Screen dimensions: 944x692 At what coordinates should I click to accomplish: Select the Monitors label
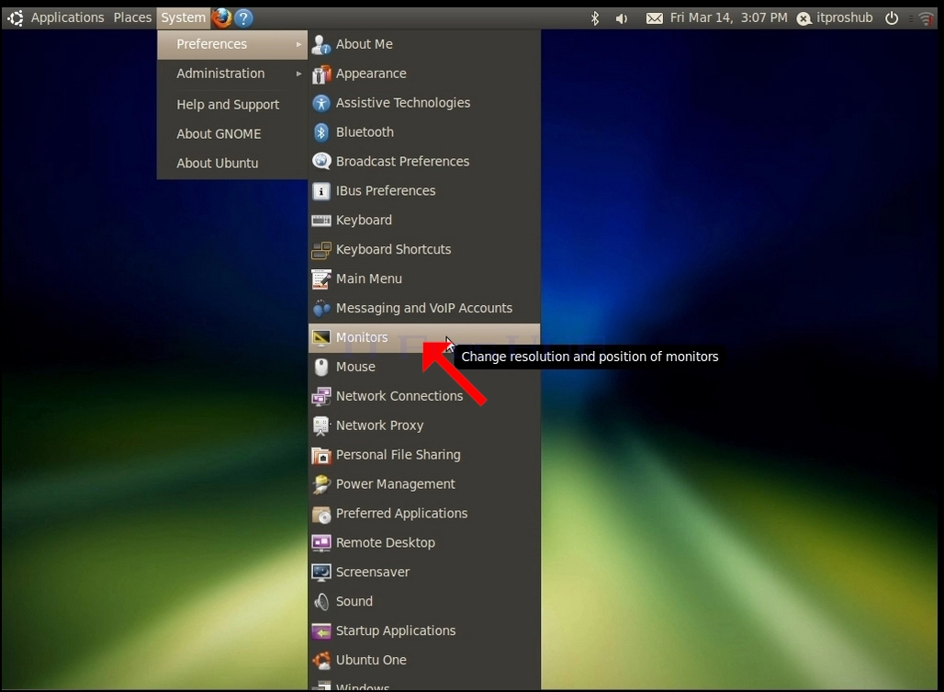click(x=362, y=337)
